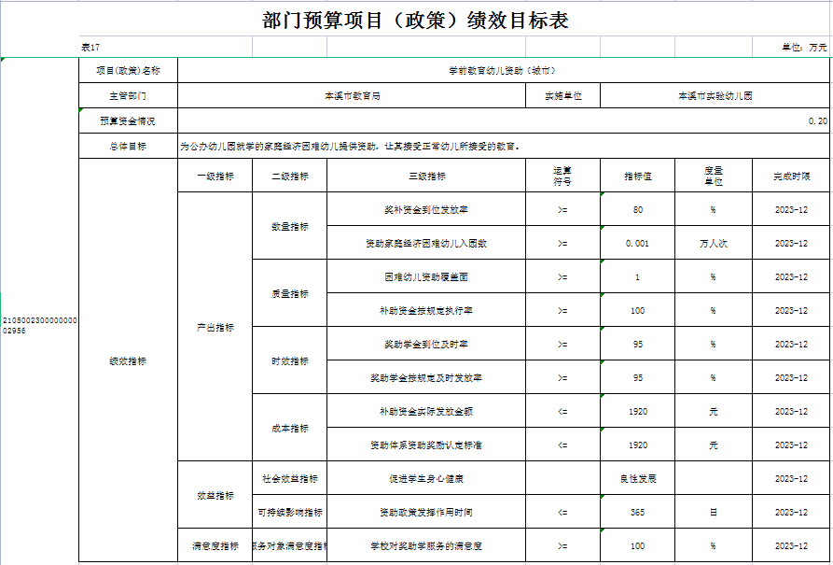
Task: Click the 项目(政策)名称 label cell
Action: click(x=128, y=70)
